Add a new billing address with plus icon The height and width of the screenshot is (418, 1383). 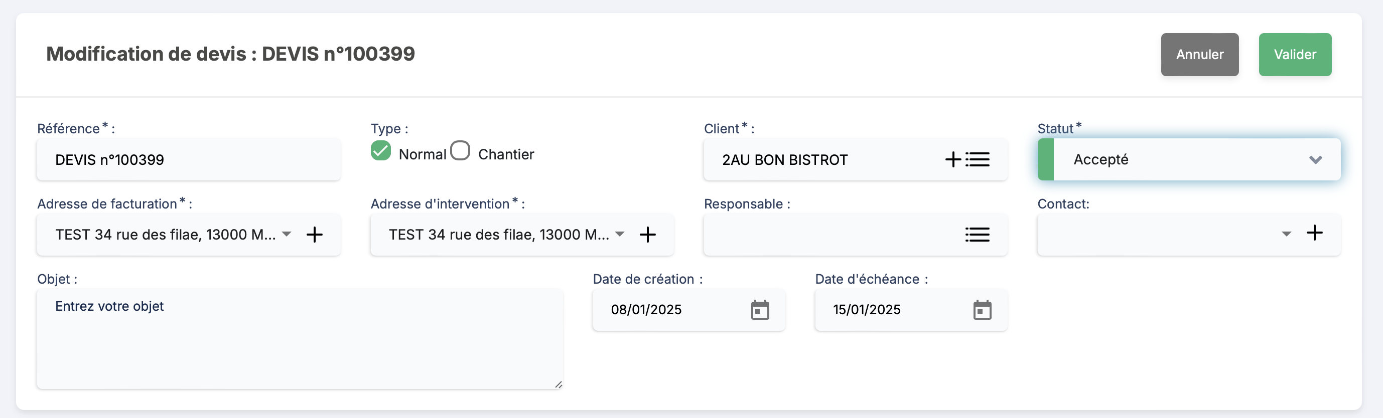pyautogui.click(x=315, y=234)
